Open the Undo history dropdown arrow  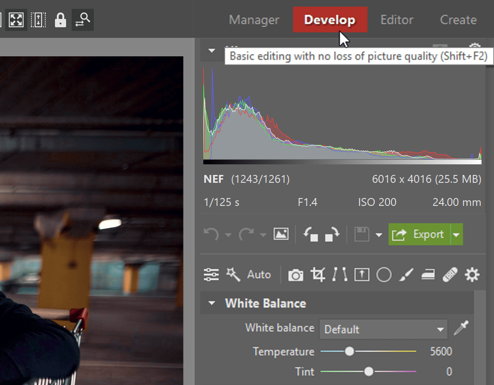tap(228, 235)
